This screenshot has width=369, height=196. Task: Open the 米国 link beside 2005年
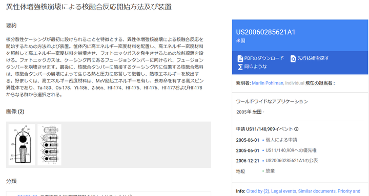[x=257, y=112]
